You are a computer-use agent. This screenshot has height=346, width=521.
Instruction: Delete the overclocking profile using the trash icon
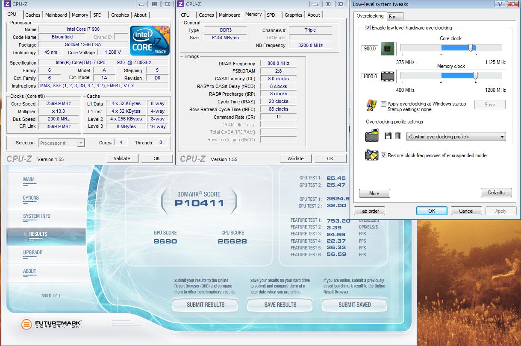[398, 136]
